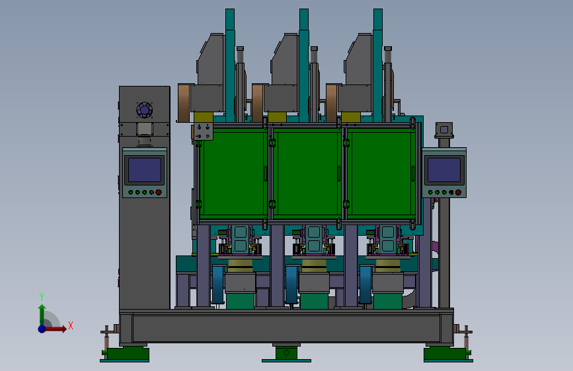Select the long gray base frame beam
Image resolution: width=573 pixels, height=371 pixels.
pyautogui.click(x=287, y=327)
